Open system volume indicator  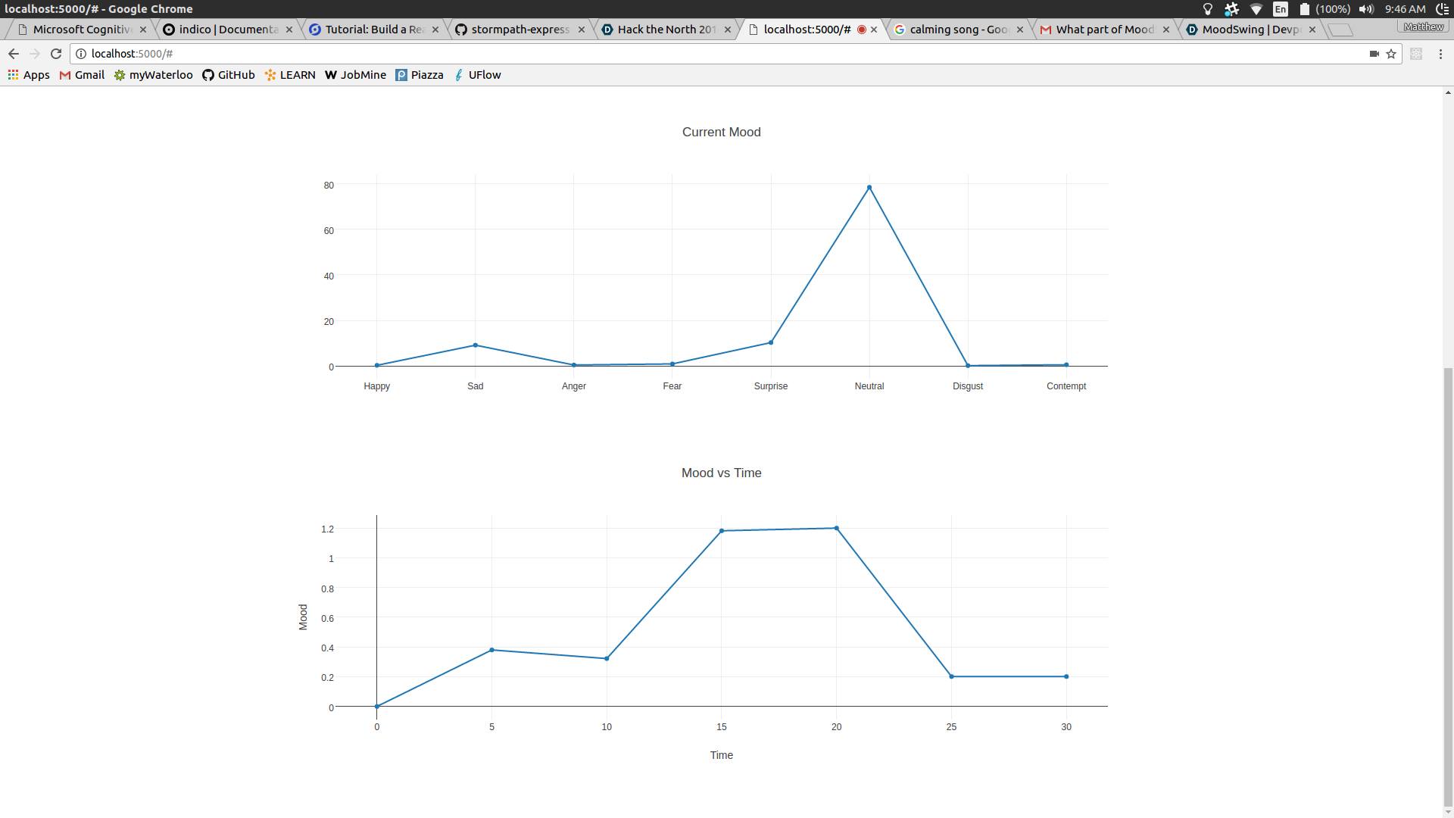1366,9
